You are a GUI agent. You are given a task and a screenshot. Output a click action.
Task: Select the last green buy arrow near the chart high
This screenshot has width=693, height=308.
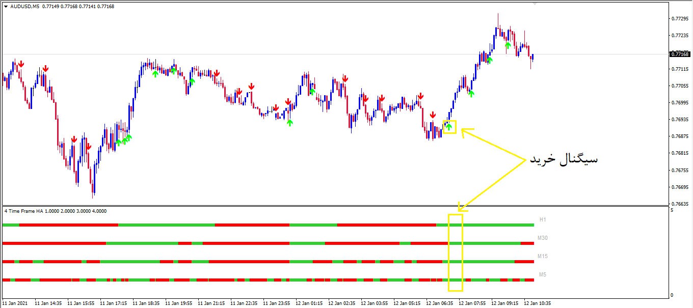point(508,45)
